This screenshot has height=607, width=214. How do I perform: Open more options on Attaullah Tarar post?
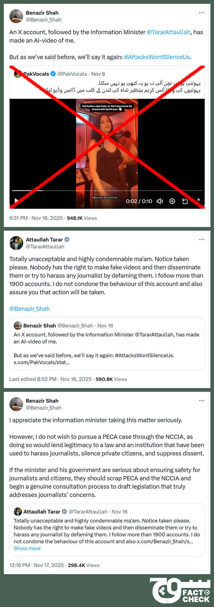(x=201, y=239)
